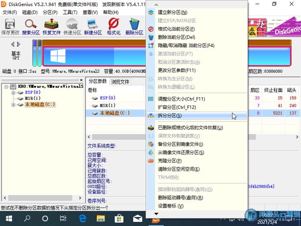
Task: Launch the 恢复文件 tool
Action: tap(51, 27)
